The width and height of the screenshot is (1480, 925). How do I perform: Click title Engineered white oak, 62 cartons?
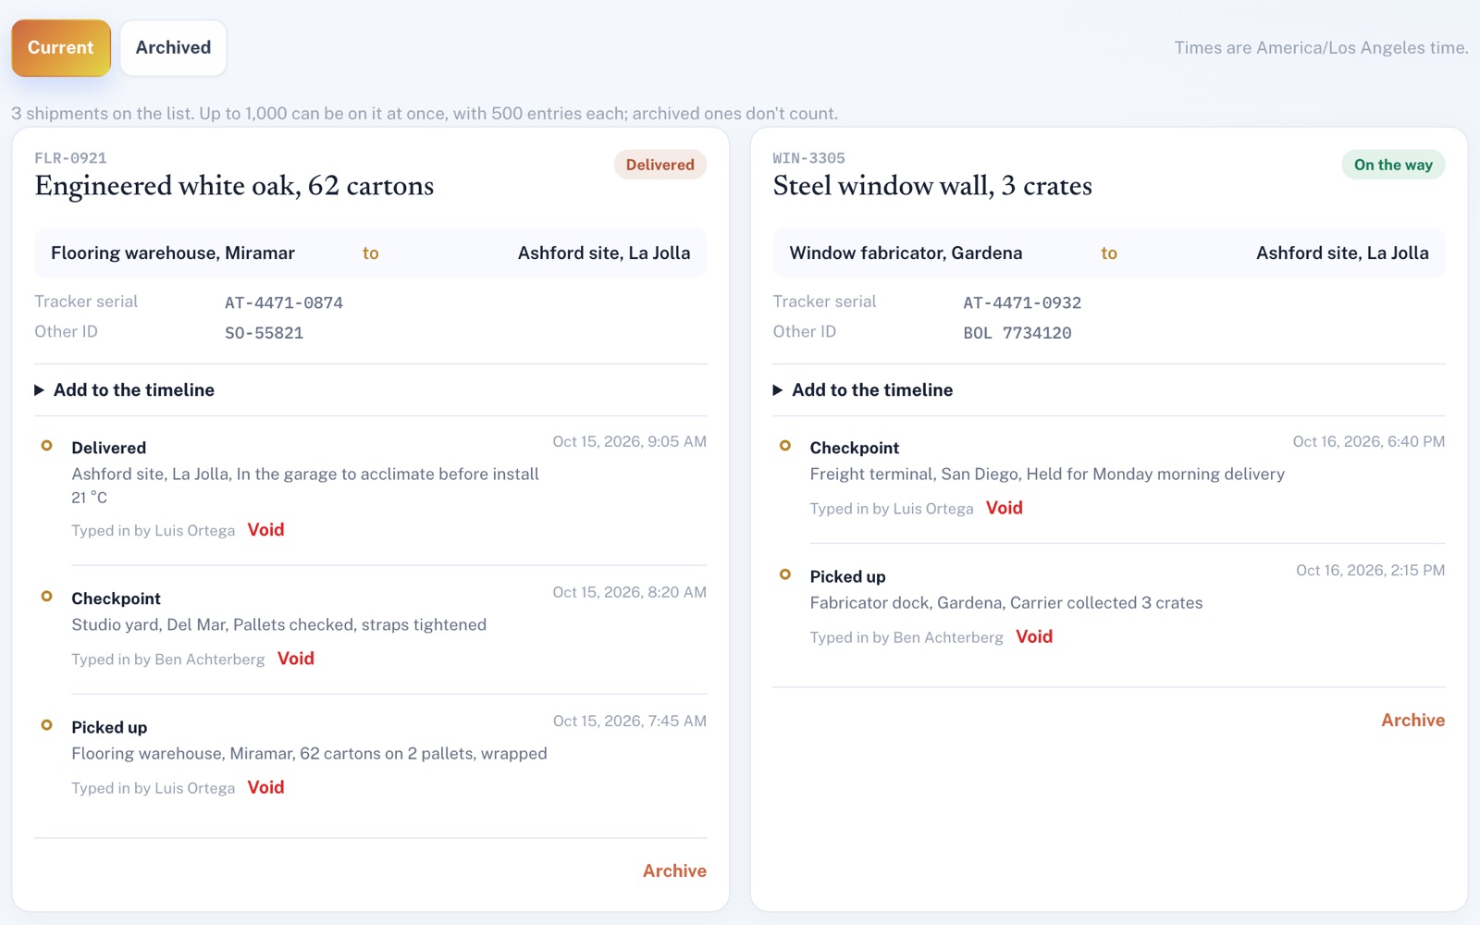[234, 186]
